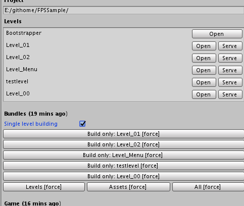
Task: Click the Levels [force] button
Action: tap(44, 187)
